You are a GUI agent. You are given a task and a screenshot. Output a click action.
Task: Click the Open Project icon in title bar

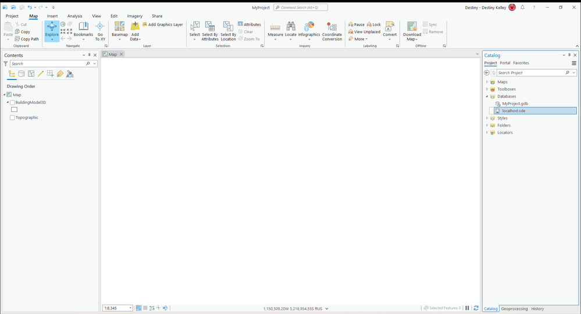[x=13, y=8]
